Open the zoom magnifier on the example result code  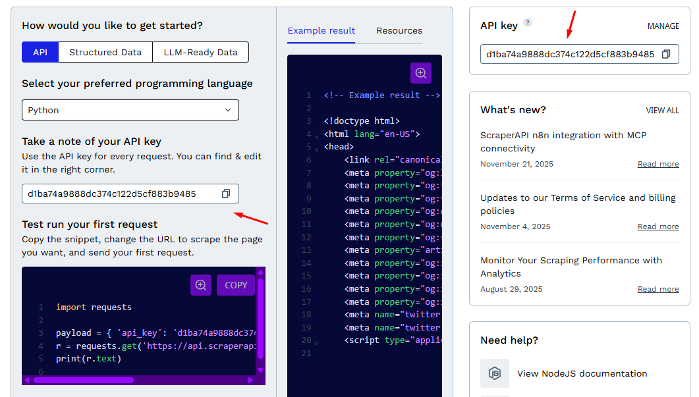[x=420, y=74]
